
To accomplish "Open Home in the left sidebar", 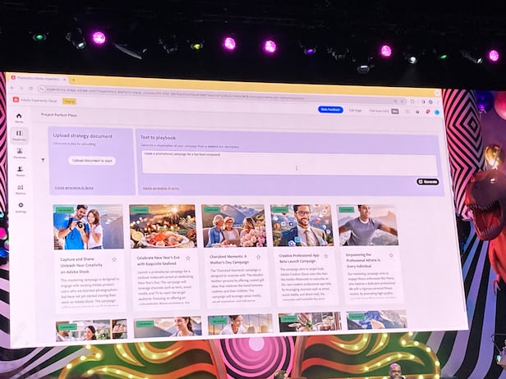I will [x=19, y=117].
